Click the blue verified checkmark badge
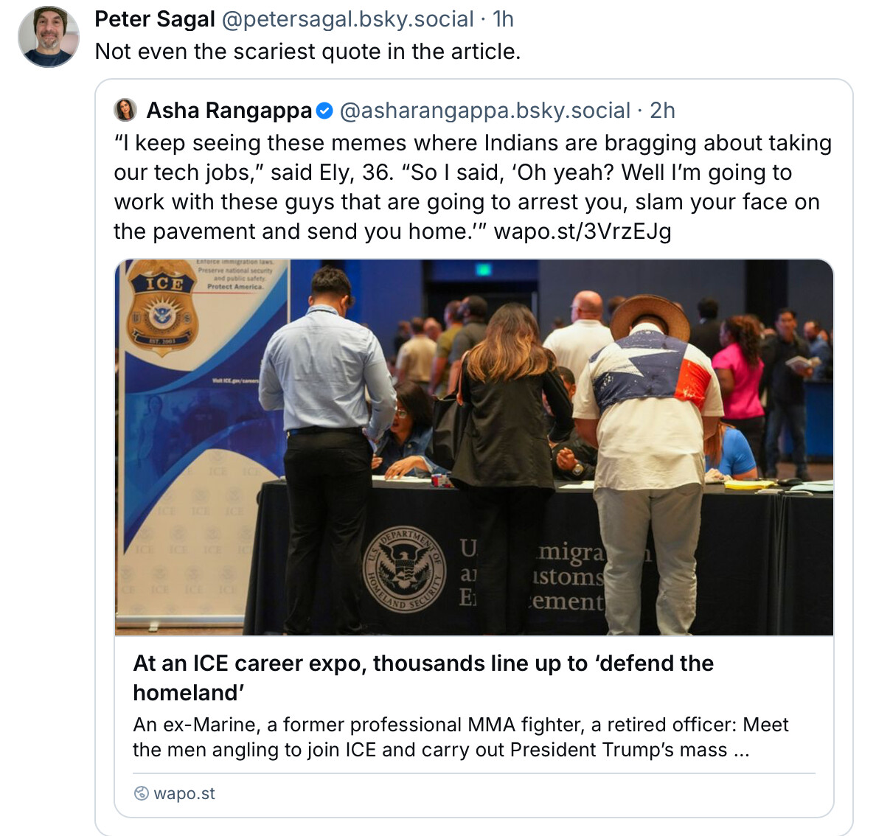This screenshot has height=836, width=876. 324,111
